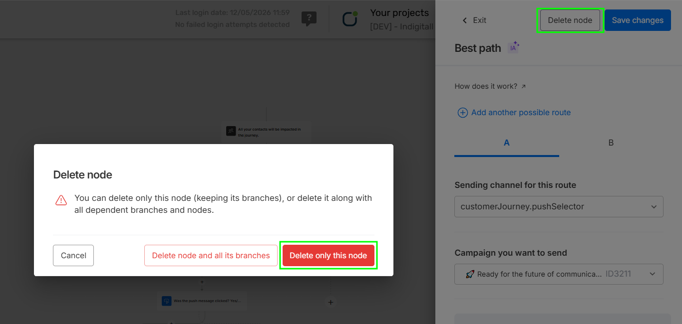Click the Delete node button in panel header
This screenshot has width=682, height=324.
(x=570, y=20)
